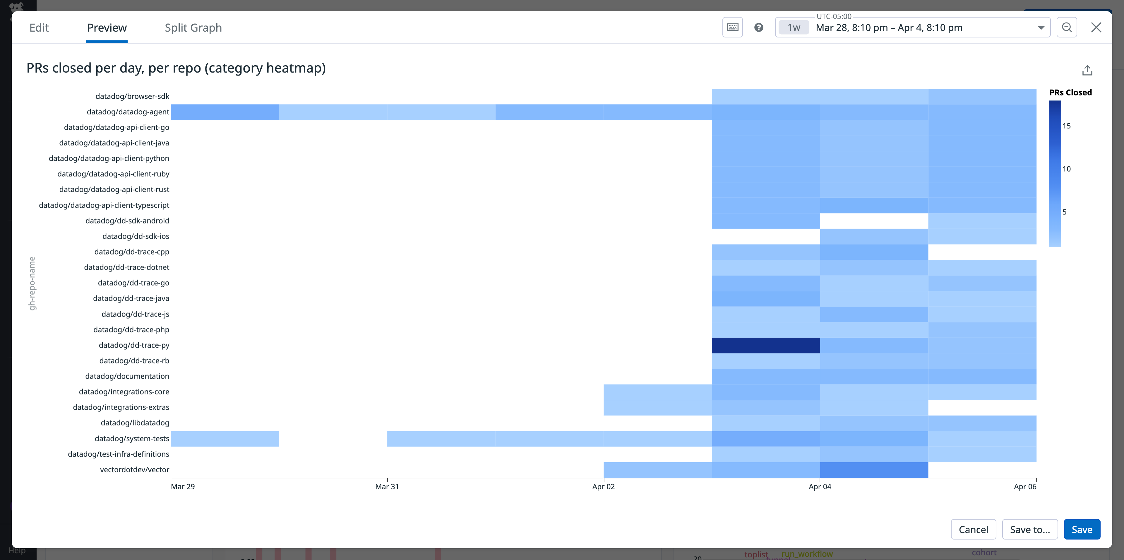
Task: Click the Help link in the bottom corner
Action: coord(17,550)
